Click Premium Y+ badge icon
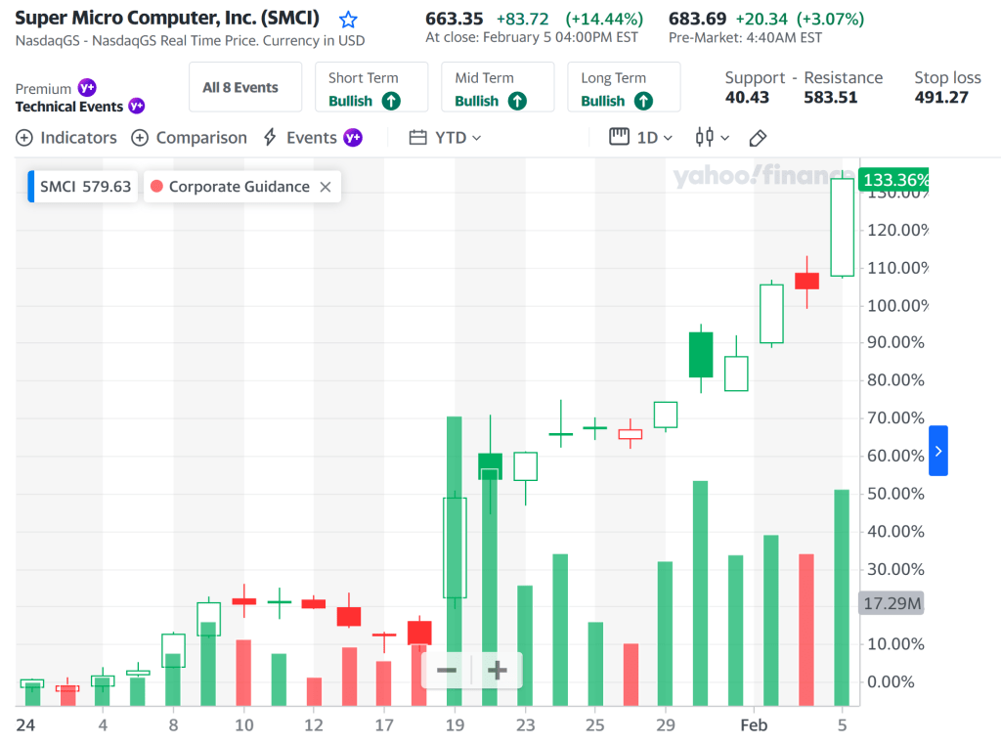Image resolution: width=1001 pixels, height=745 pixels. coord(87,88)
